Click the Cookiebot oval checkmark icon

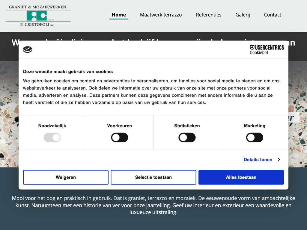click(28, 50)
